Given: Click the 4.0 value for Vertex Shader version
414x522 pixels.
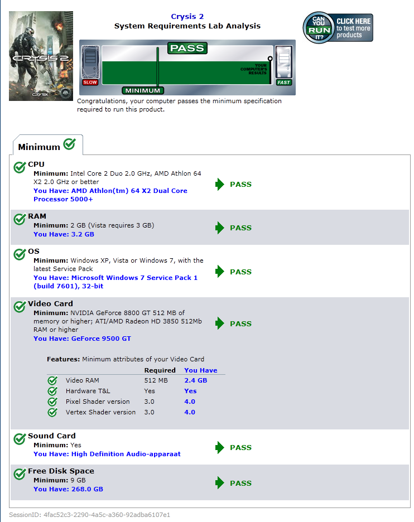Looking at the screenshot, I should click(190, 412).
